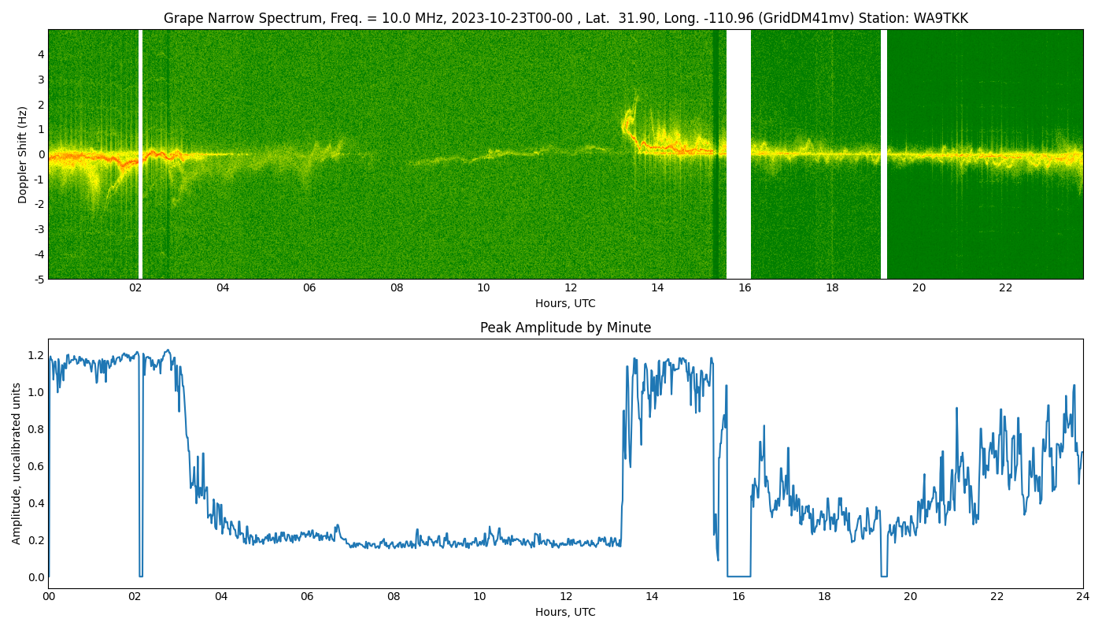Screen dimensions: 1102x630
Task: Click the "00" hour tick on amplitude plot
Action: pyautogui.click(x=49, y=597)
